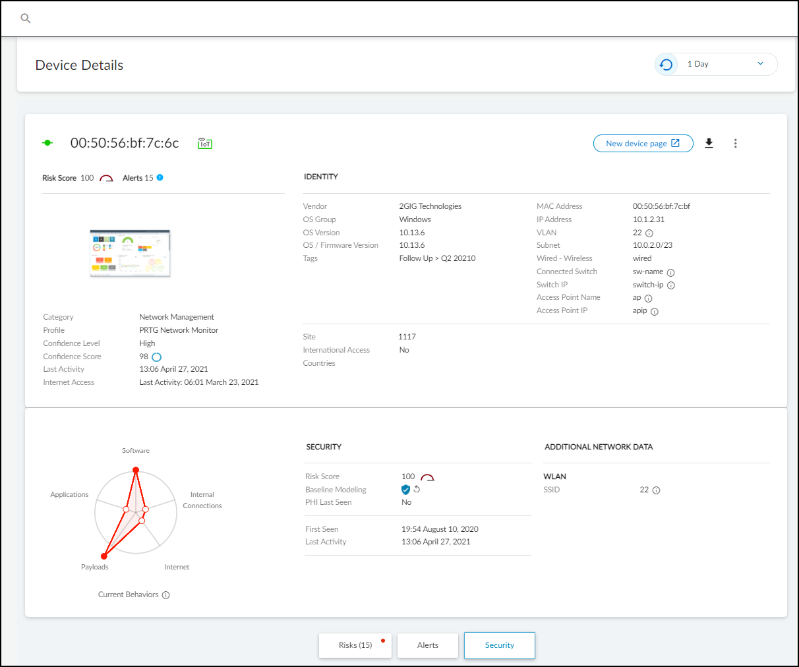Click the category Network Management

tap(177, 317)
